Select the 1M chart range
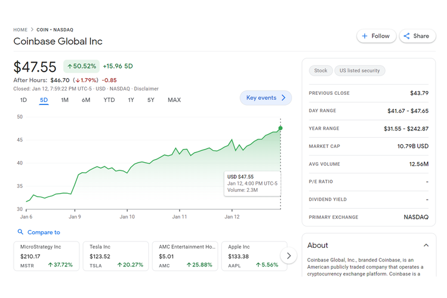 coord(64,100)
